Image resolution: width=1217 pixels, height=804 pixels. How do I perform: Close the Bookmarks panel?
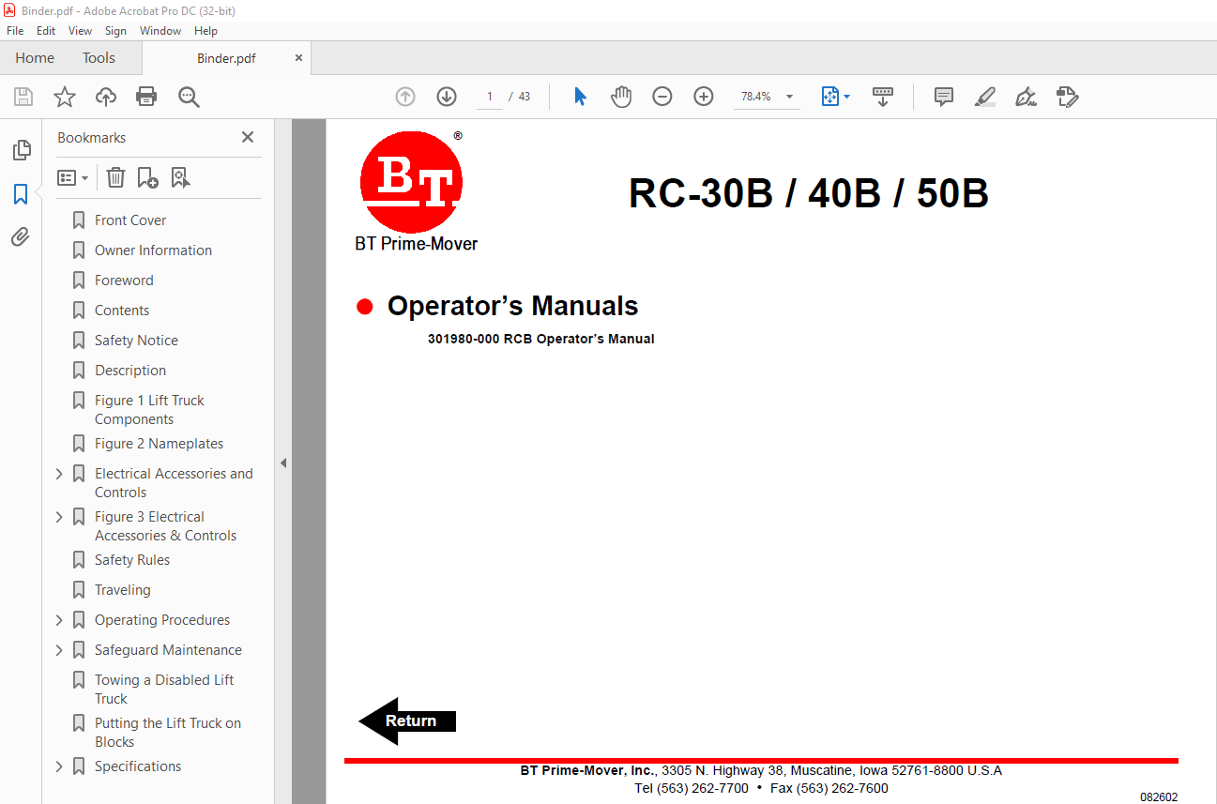tap(248, 137)
